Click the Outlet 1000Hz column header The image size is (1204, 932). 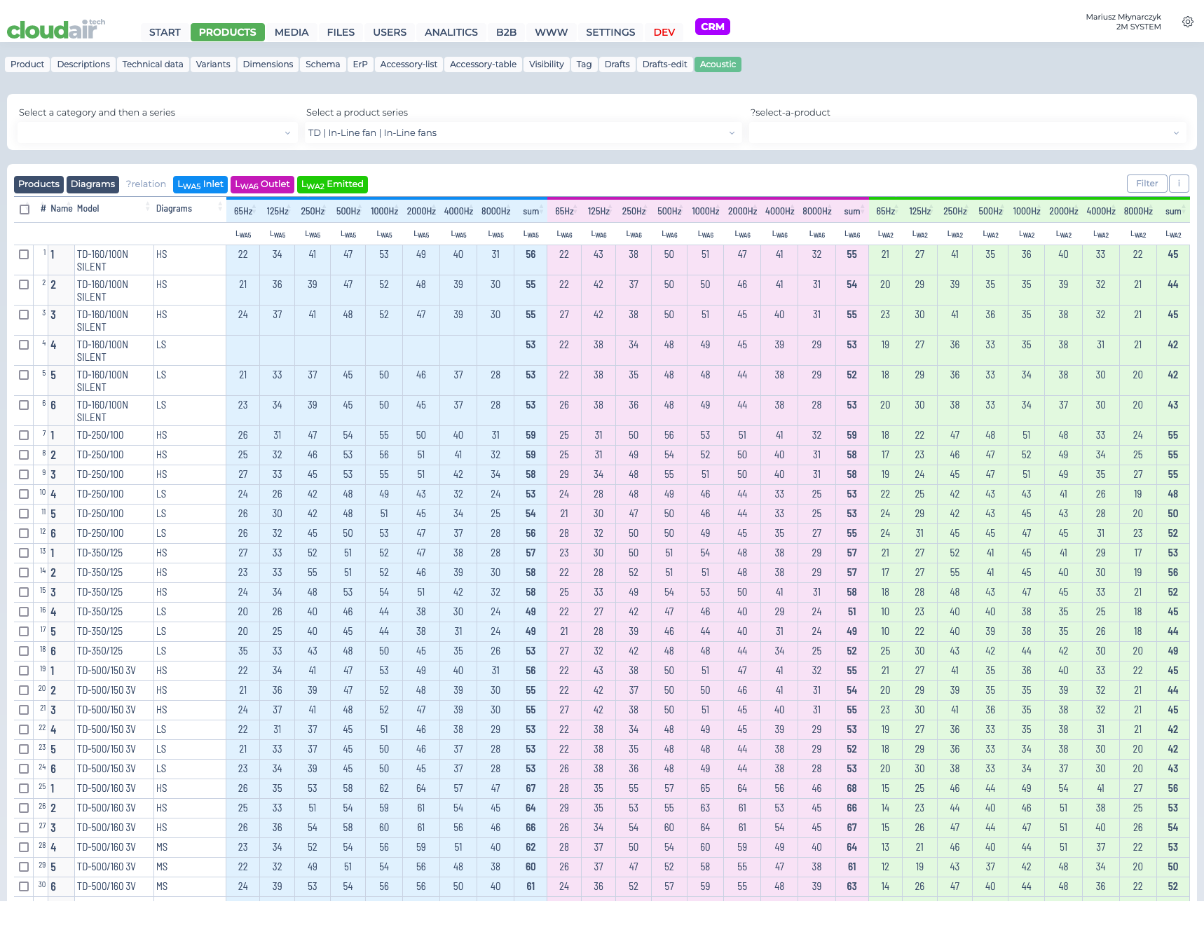pos(706,211)
